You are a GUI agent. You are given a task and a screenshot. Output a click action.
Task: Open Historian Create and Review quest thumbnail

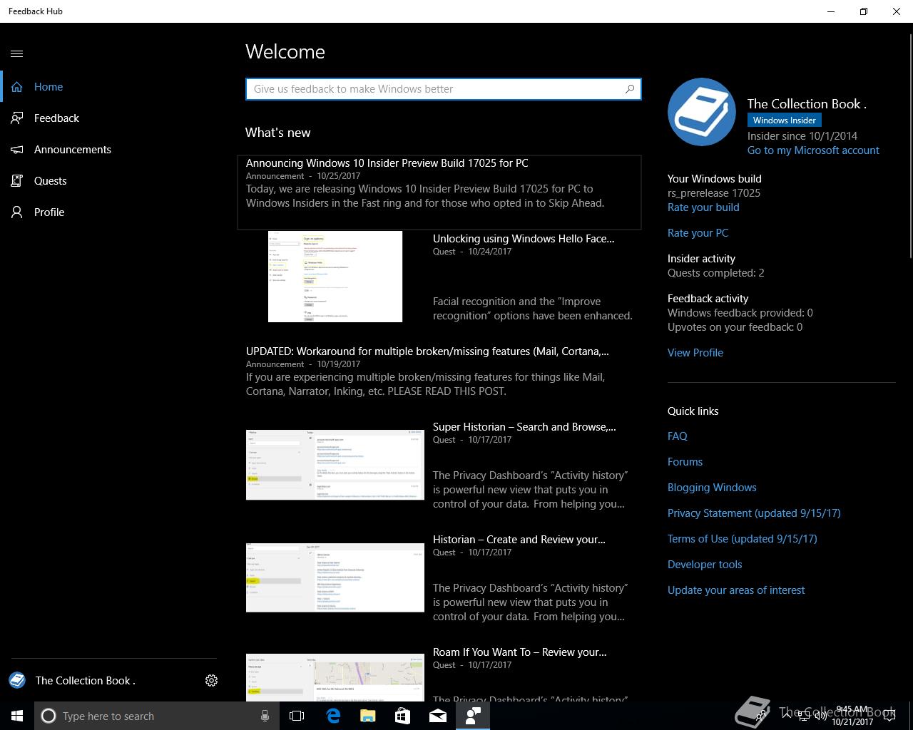coord(335,577)
